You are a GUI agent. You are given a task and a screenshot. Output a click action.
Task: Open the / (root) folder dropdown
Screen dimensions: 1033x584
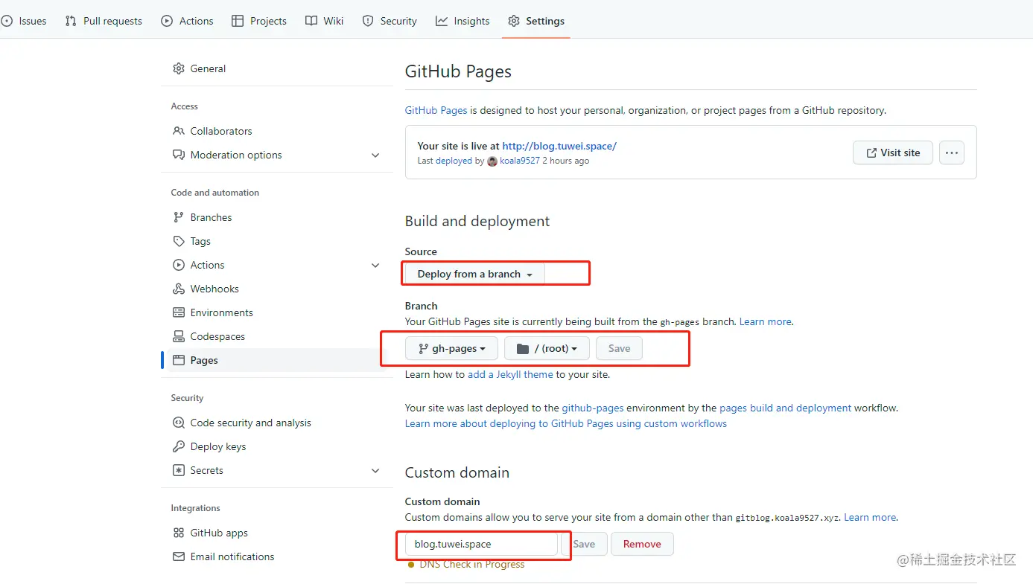coord(547,348)
